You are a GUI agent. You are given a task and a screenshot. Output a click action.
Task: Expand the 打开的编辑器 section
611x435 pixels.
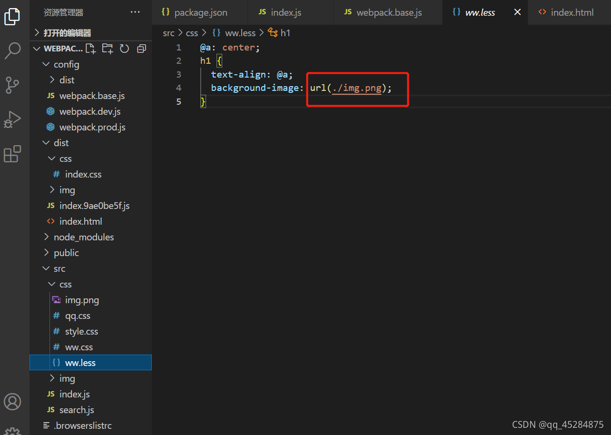[90, 33]
